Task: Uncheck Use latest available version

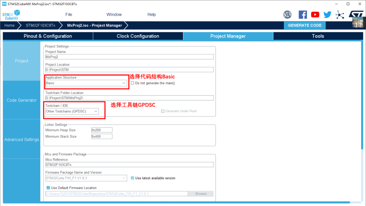Action: coord(133,178)
